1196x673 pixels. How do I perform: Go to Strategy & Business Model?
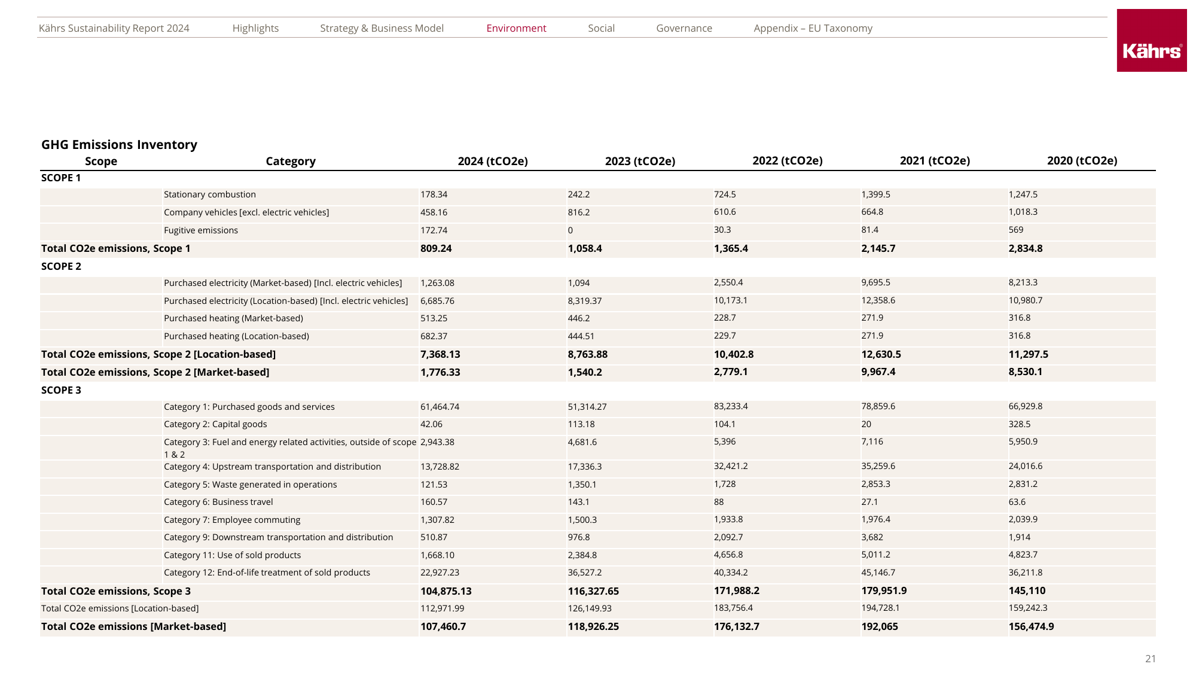(382, 28)
